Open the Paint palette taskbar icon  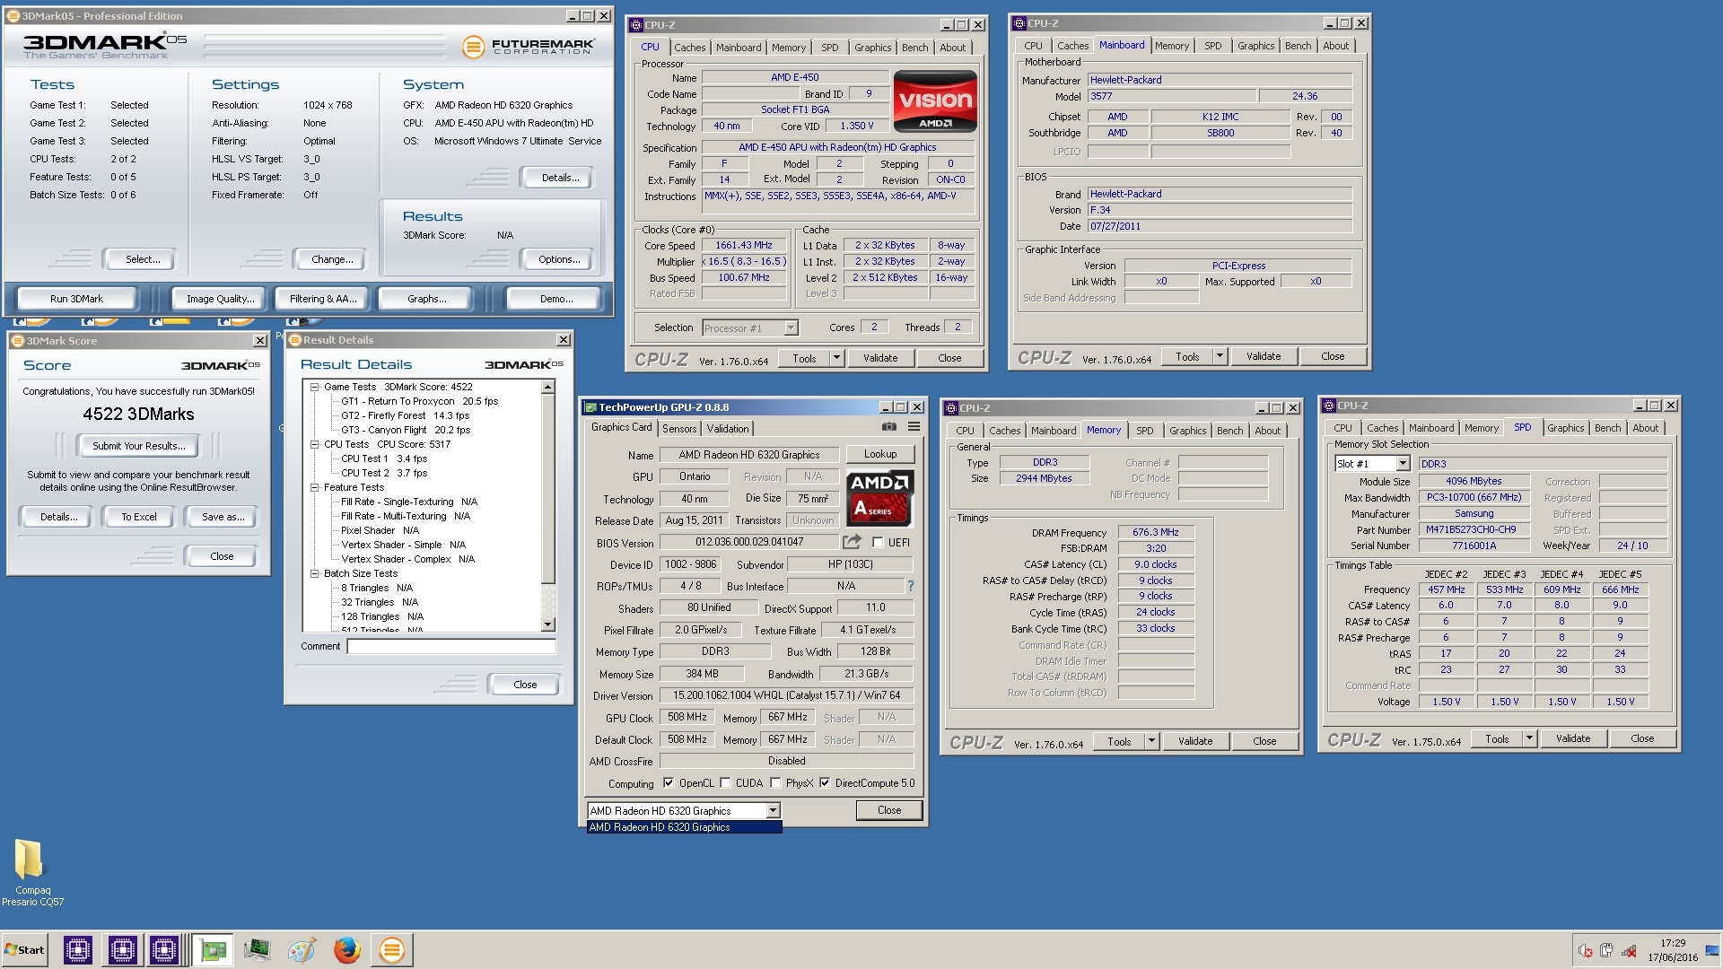pos(302,950)
